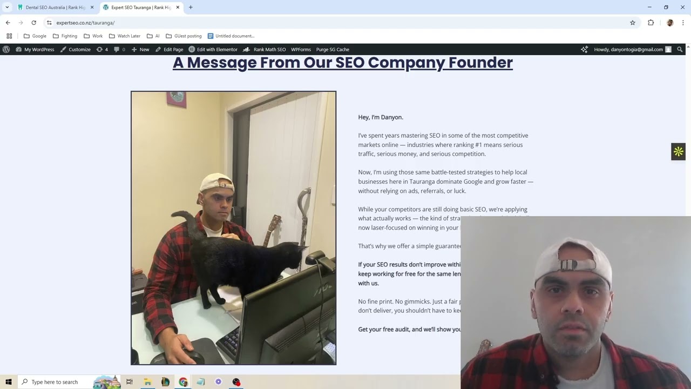Open the yellow floating widget icon at right
The height and width of the screenshot is (389, 691).
[x=678, y=151]
